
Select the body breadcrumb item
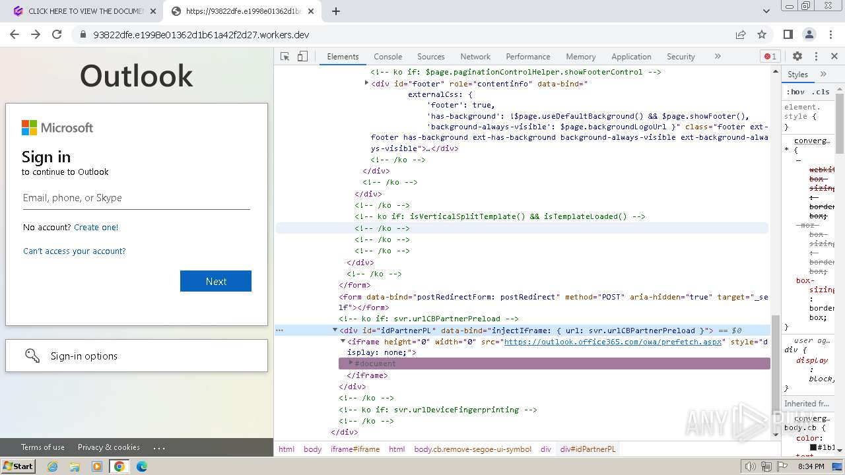(x=313, y=449)
